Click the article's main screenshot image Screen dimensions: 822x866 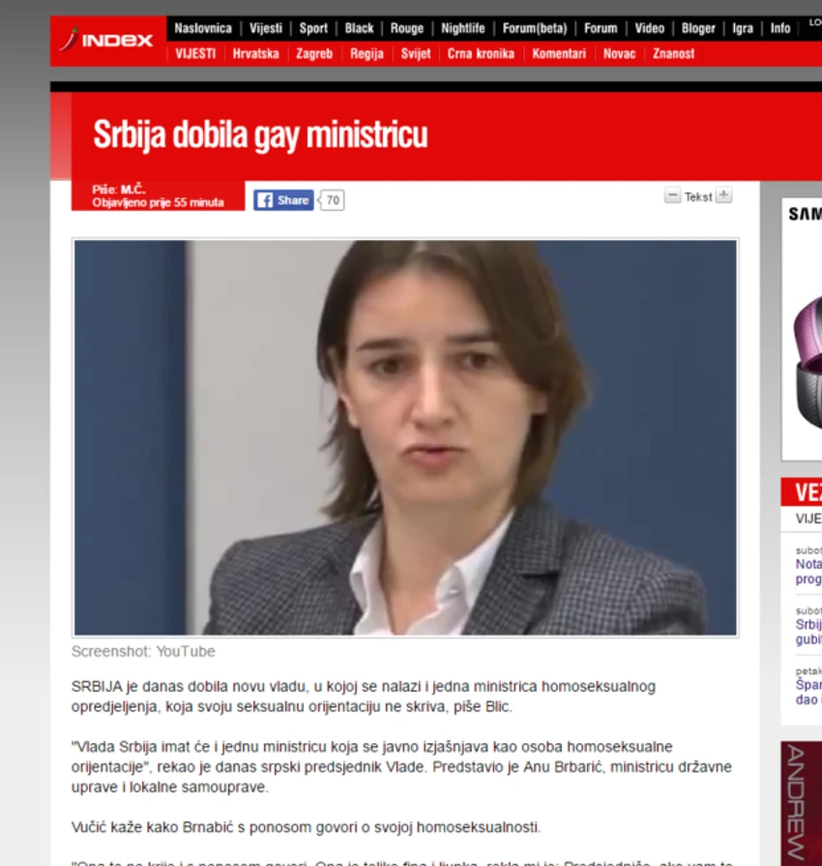pos(405,437)
